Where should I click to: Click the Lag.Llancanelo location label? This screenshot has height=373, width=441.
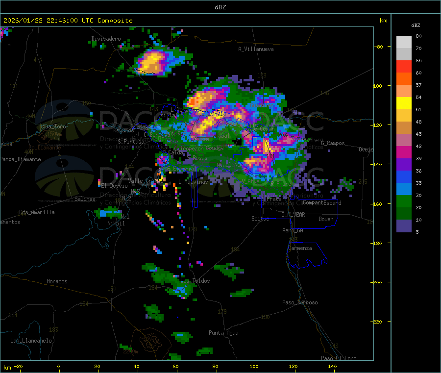pos(31,341)
